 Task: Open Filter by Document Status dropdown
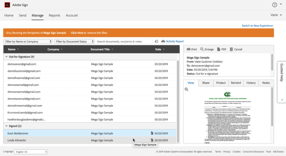point(75,42)
